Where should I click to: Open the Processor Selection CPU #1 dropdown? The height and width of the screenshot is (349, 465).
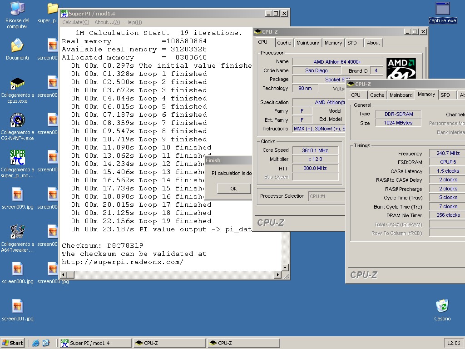(x=327, y=196)
